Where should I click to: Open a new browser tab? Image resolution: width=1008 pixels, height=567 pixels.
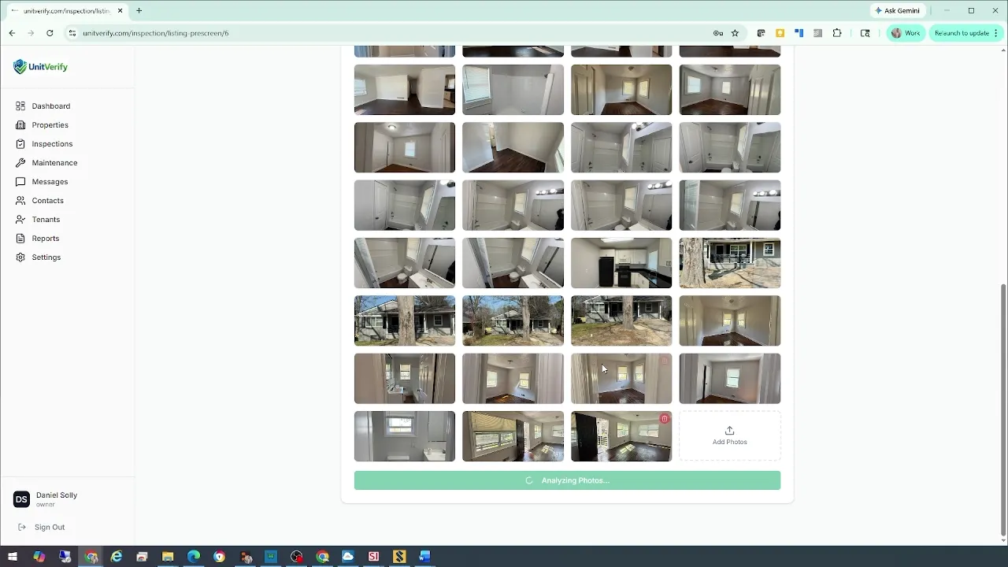[139, 11]
